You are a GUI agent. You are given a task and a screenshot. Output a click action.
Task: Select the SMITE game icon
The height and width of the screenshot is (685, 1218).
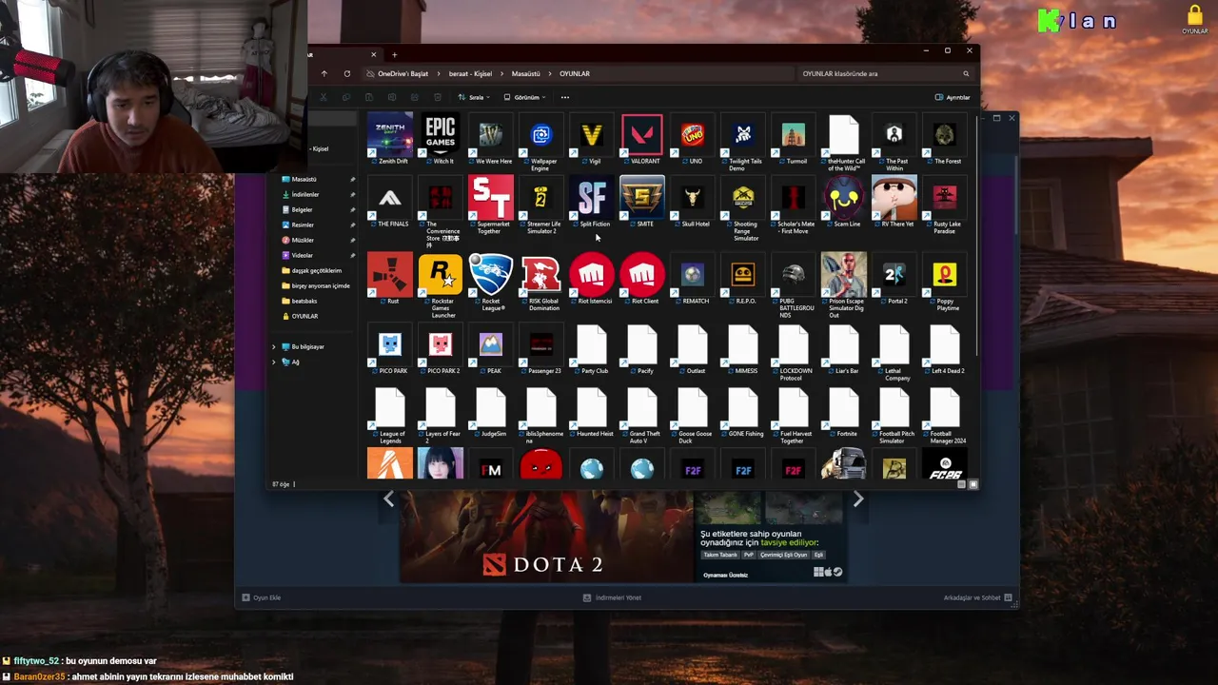coord(642,202)
